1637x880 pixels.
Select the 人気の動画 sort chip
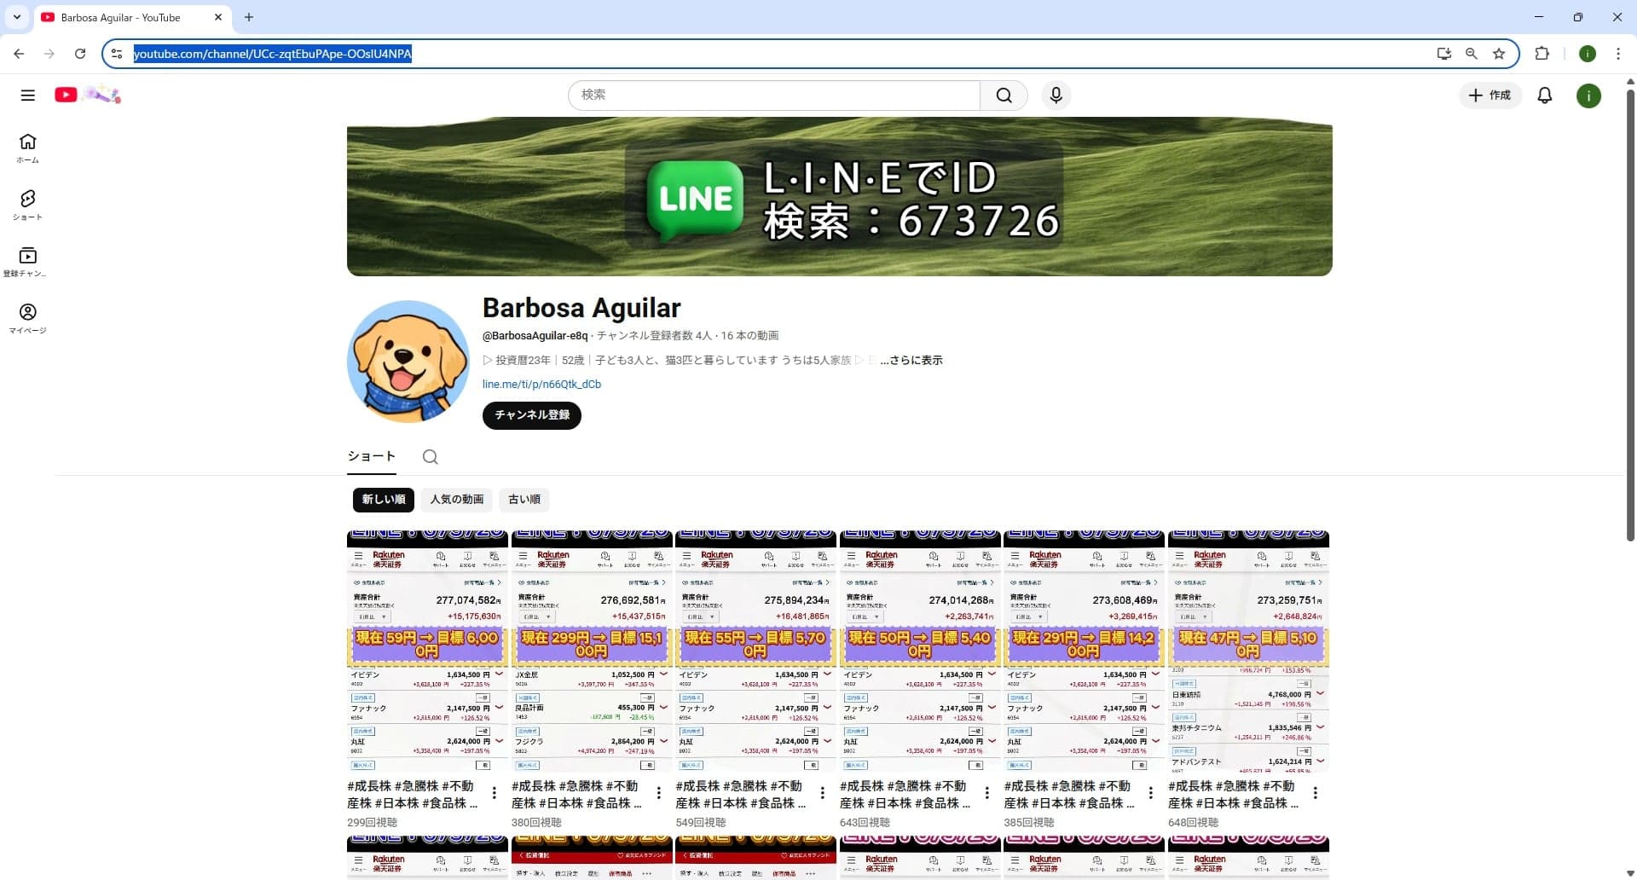pos(457,500)
